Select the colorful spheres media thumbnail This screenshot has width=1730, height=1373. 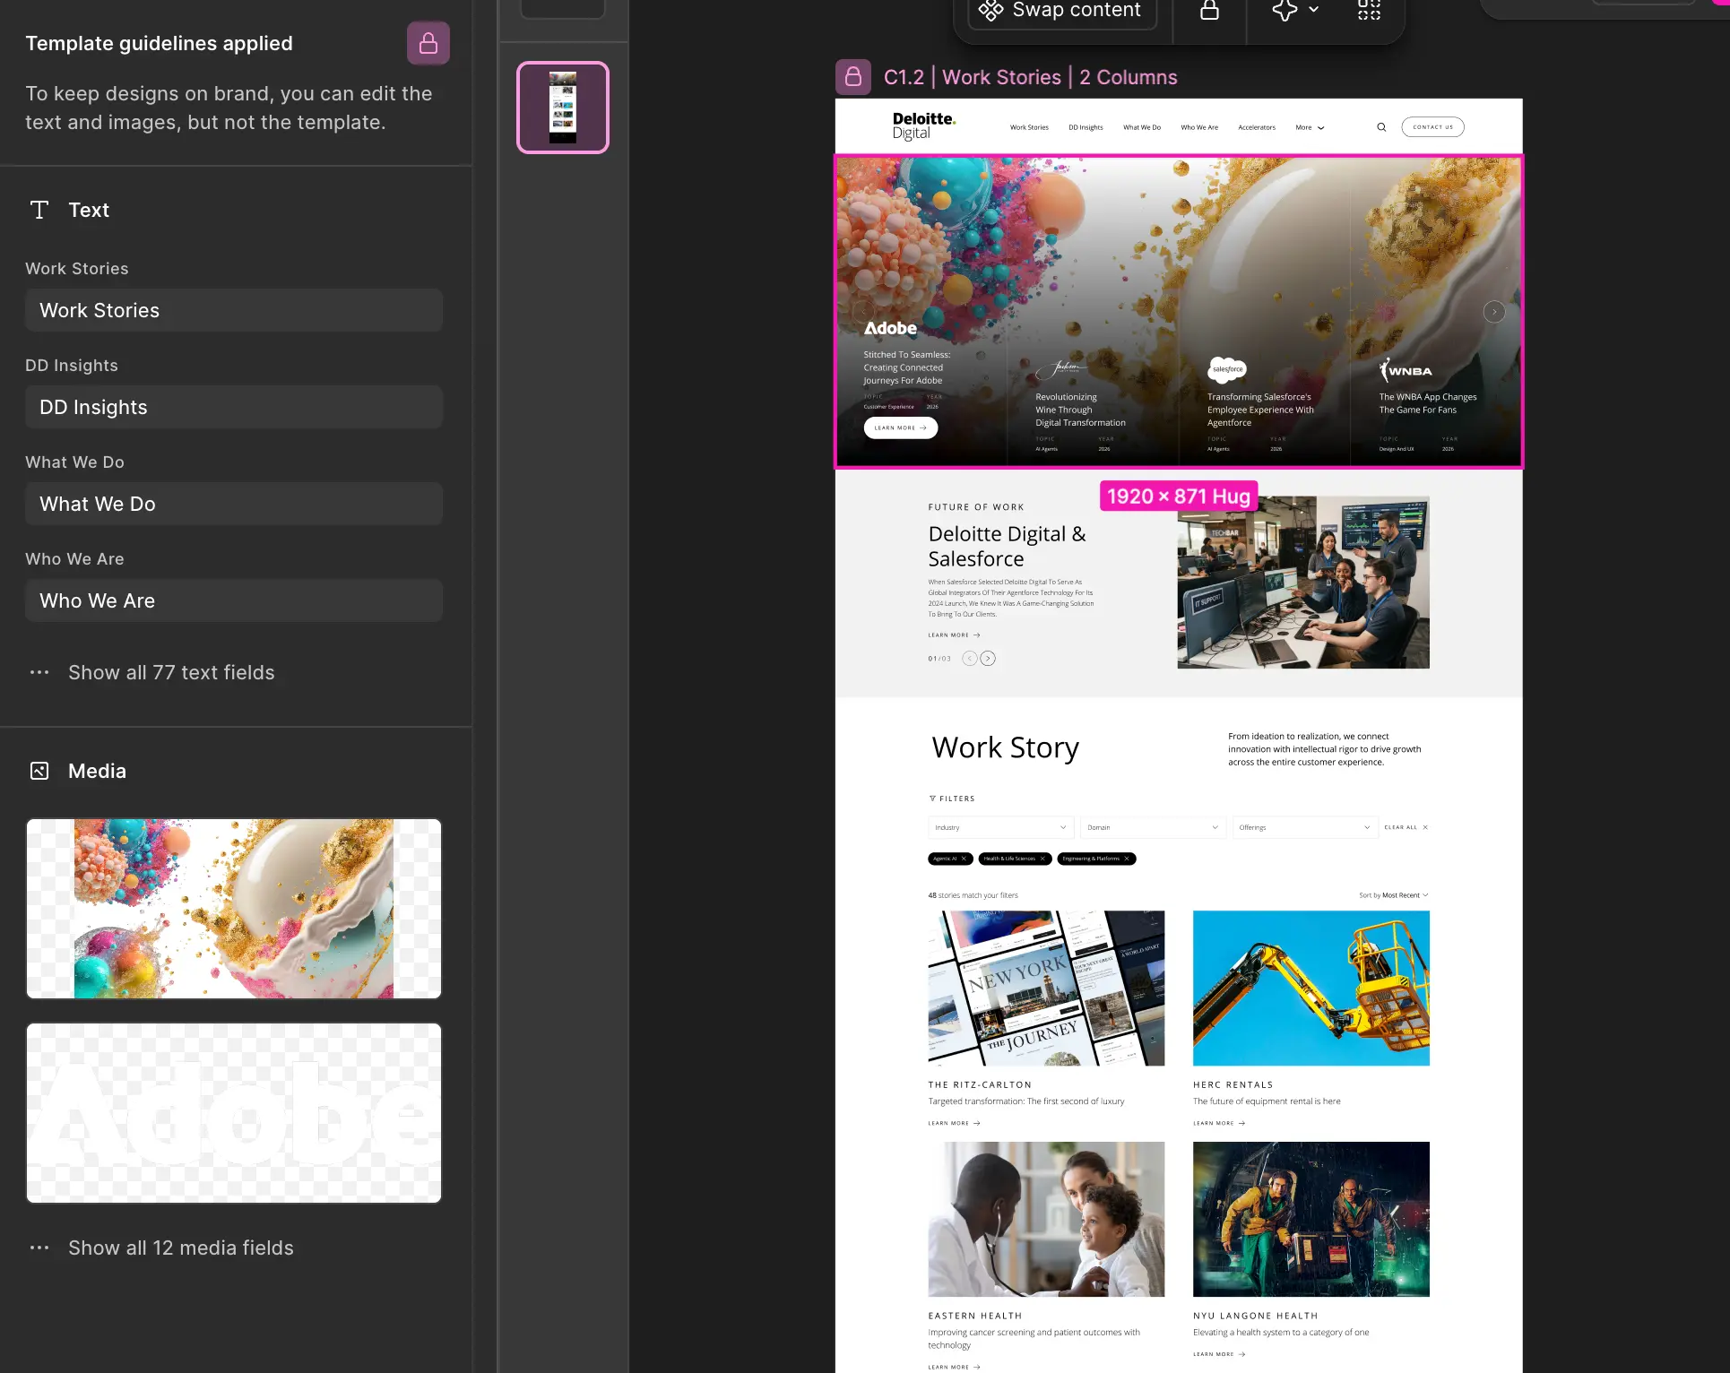[x=234, y=909]
